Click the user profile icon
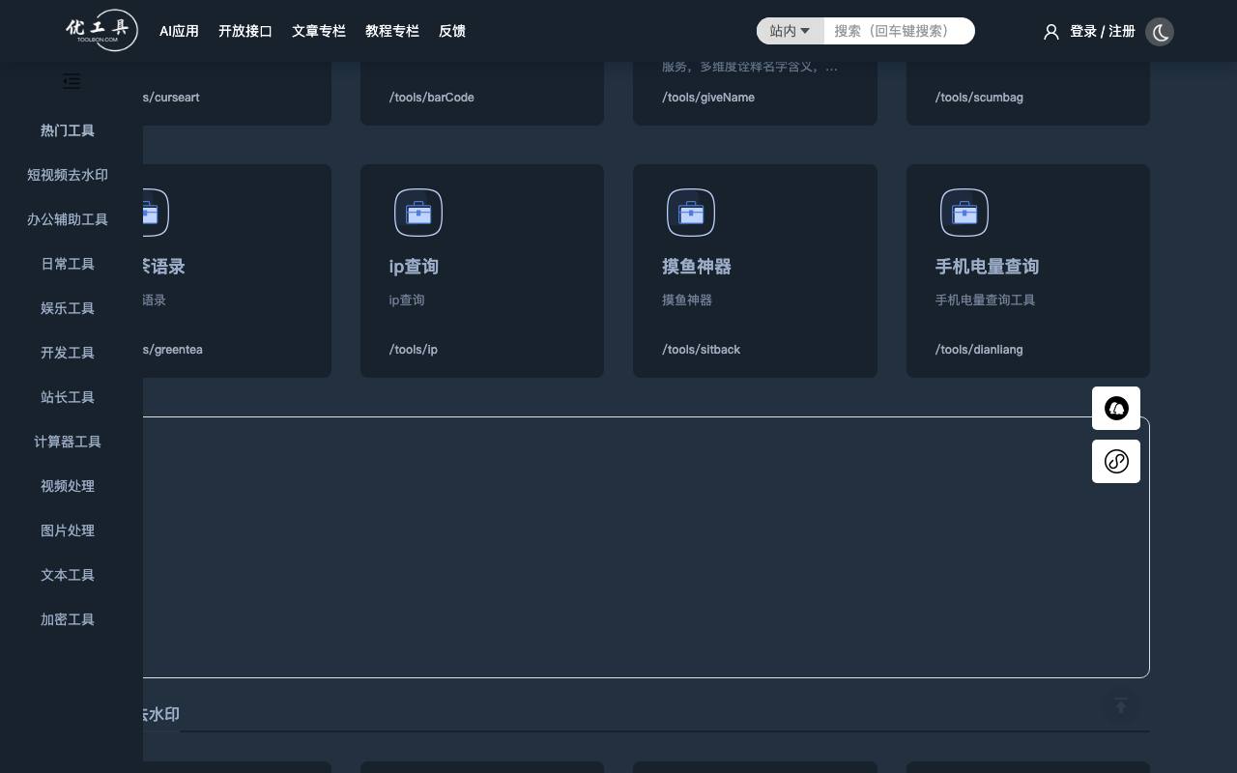The height and width of the screenshot is (773, 1237). (1051, 32)
